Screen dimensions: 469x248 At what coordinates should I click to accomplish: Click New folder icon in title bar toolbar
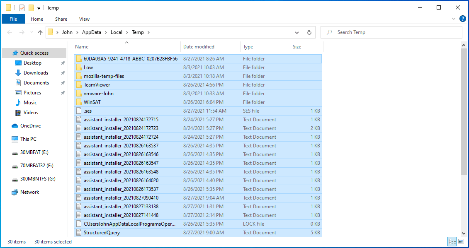(31, 8)
